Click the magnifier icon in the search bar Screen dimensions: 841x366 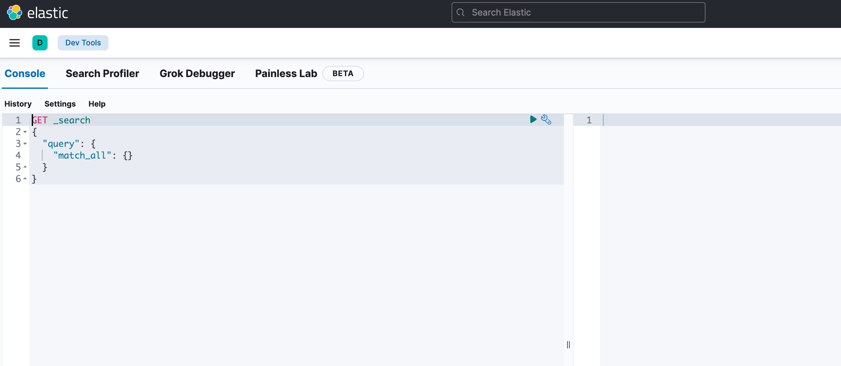tap(460, 12)
